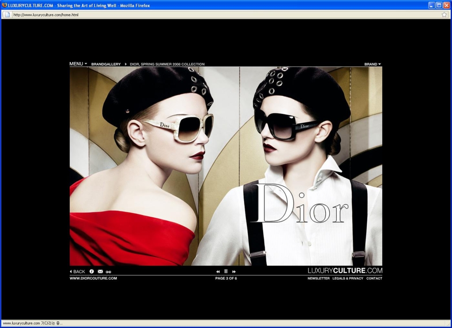The height and width of the screenshot is (328, 452).
Task: Click the bookmark star icon
Action: 444,15
